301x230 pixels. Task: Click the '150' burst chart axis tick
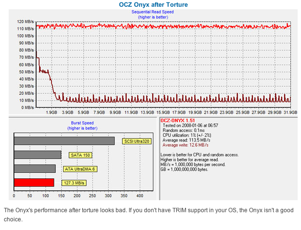(x=61, y=196)
